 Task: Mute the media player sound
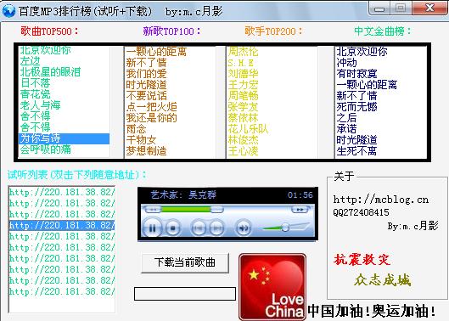(243, 228)
